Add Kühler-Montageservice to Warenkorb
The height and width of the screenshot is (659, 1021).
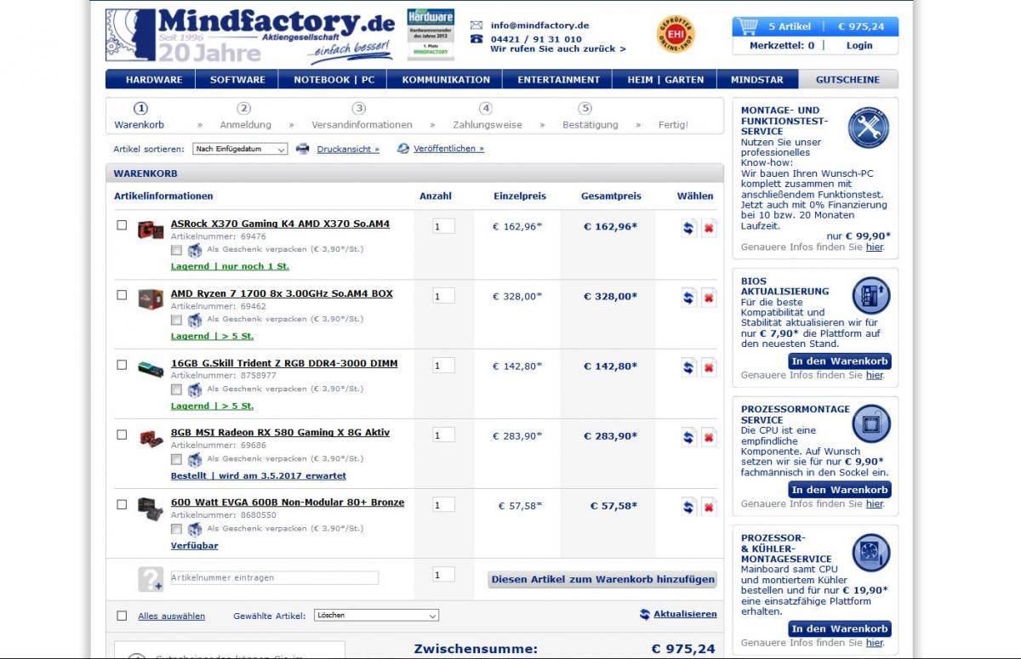point(840,628)
